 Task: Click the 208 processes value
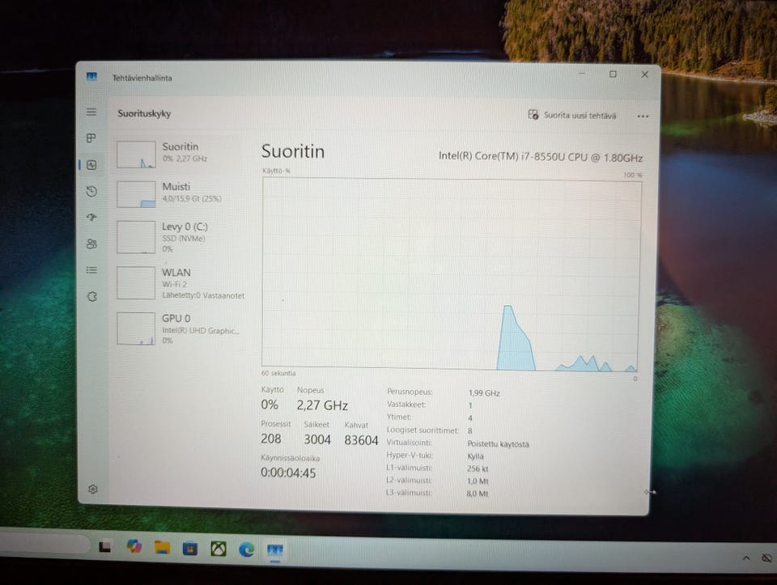click(x=271, y=439)
